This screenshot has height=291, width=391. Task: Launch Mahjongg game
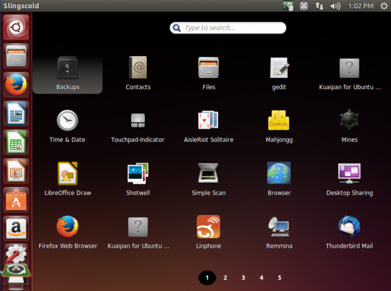coord(279,127)
